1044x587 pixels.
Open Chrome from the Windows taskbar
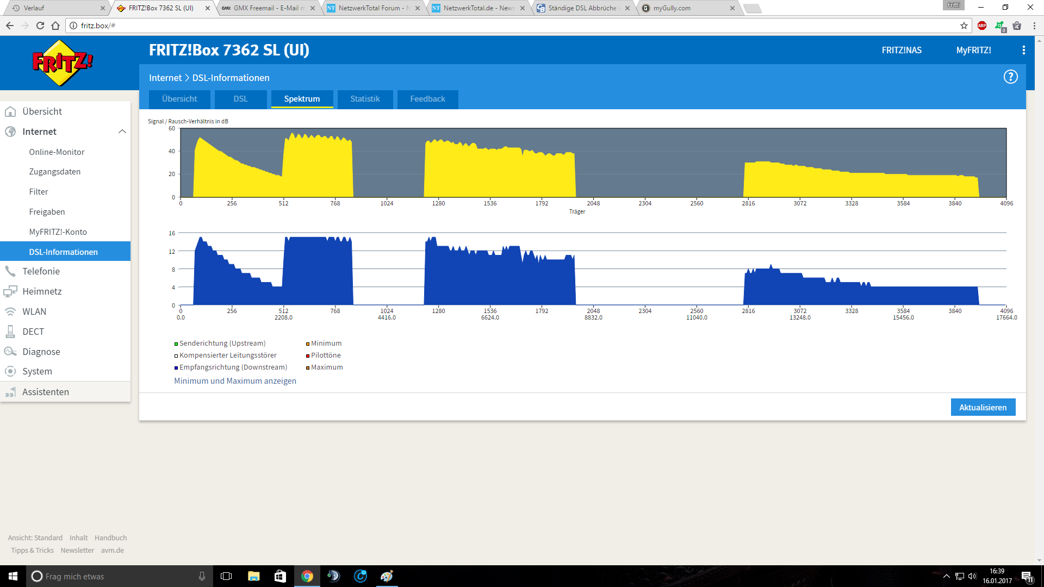(307, 576)
